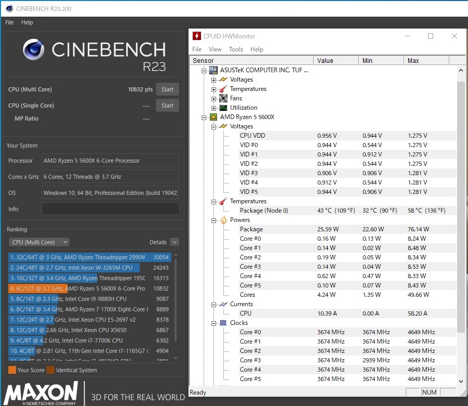The height and width of the screenshot is (406, 468).
Task: Collapse the Ryzen Temperatures node
Action: pyautogui.click(x=213, y=202)
